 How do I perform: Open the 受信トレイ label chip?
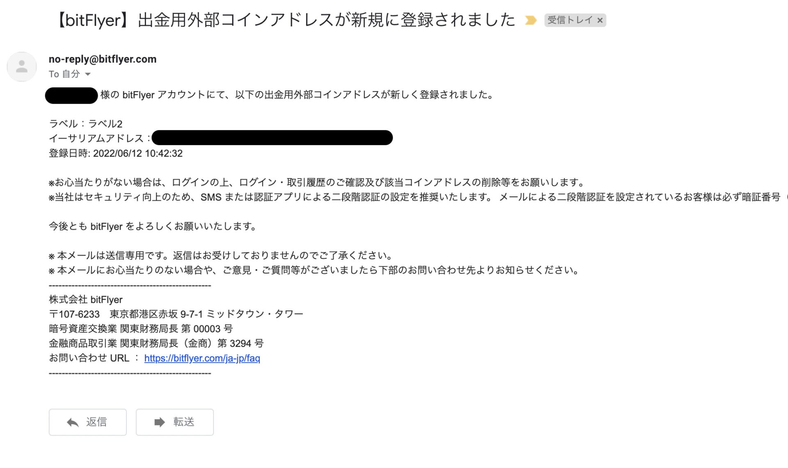(x=570, y=20)
